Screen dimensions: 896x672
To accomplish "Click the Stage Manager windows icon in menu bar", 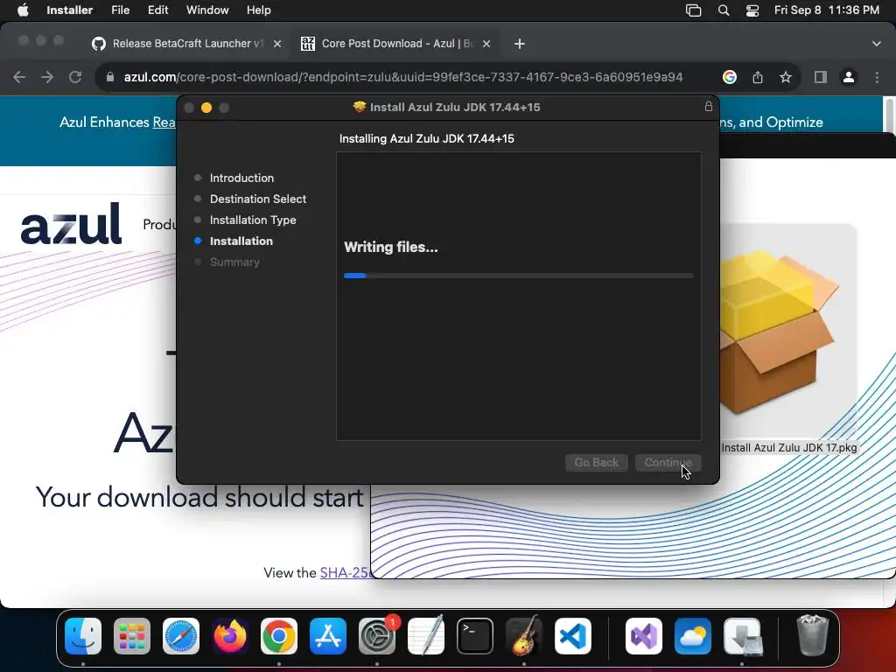I will tap(693, 10).
